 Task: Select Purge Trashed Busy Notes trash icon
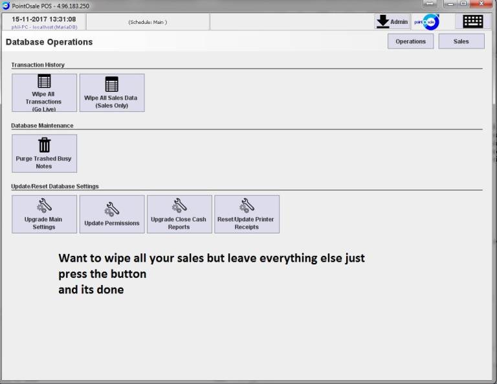(x=44, y=145)
